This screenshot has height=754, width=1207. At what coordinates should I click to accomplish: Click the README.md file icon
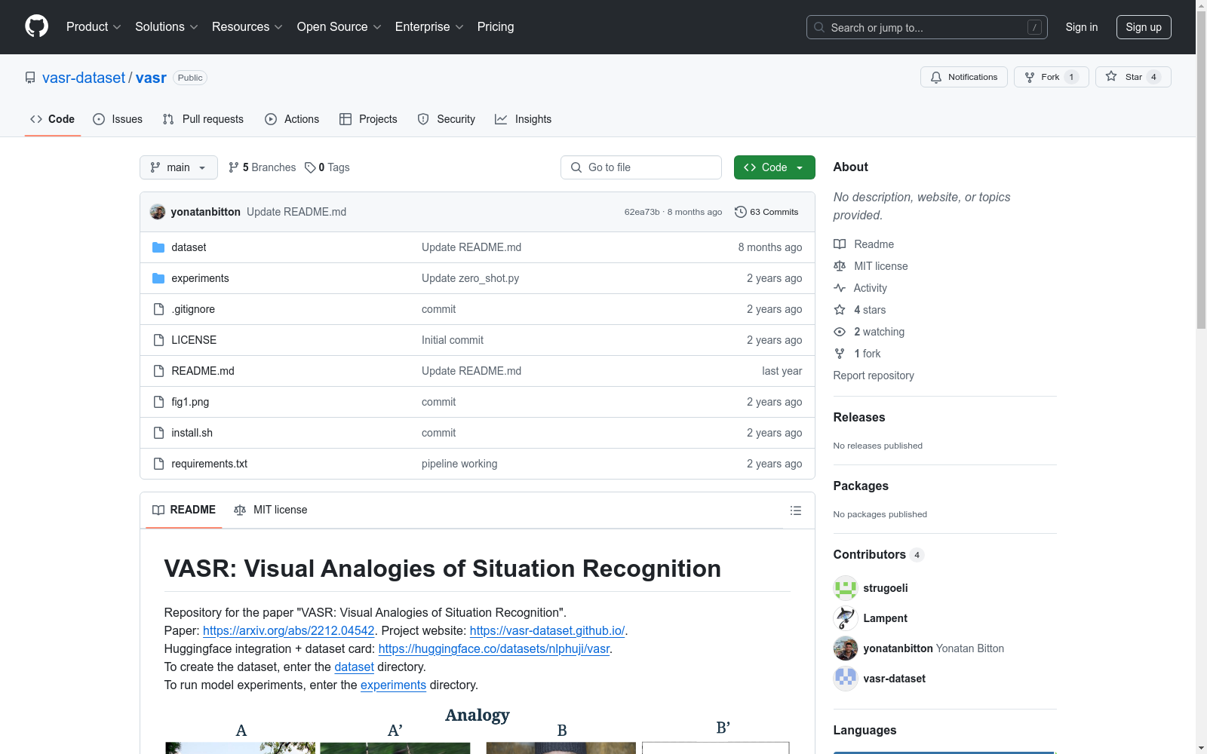(158, 371)
